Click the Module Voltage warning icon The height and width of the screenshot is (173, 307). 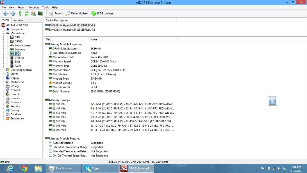tap(51, 83)
